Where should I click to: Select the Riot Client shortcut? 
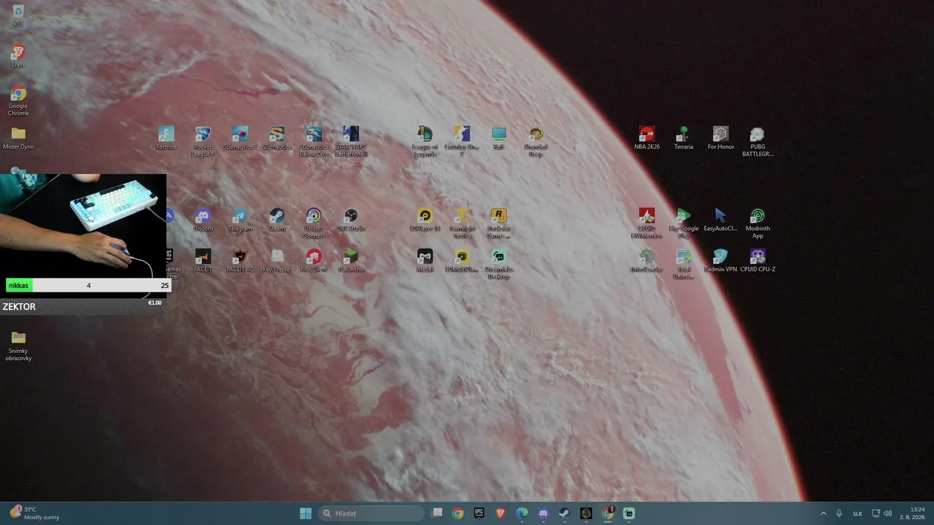pos(314,260)
